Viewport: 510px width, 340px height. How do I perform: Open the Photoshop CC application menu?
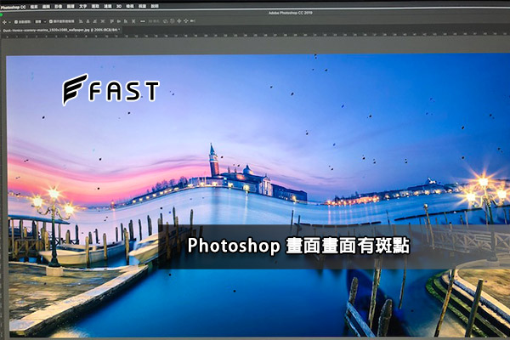tap(13, 7)
